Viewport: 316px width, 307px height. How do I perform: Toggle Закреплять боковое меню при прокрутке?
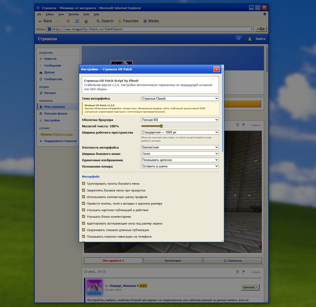click(83, 190)
